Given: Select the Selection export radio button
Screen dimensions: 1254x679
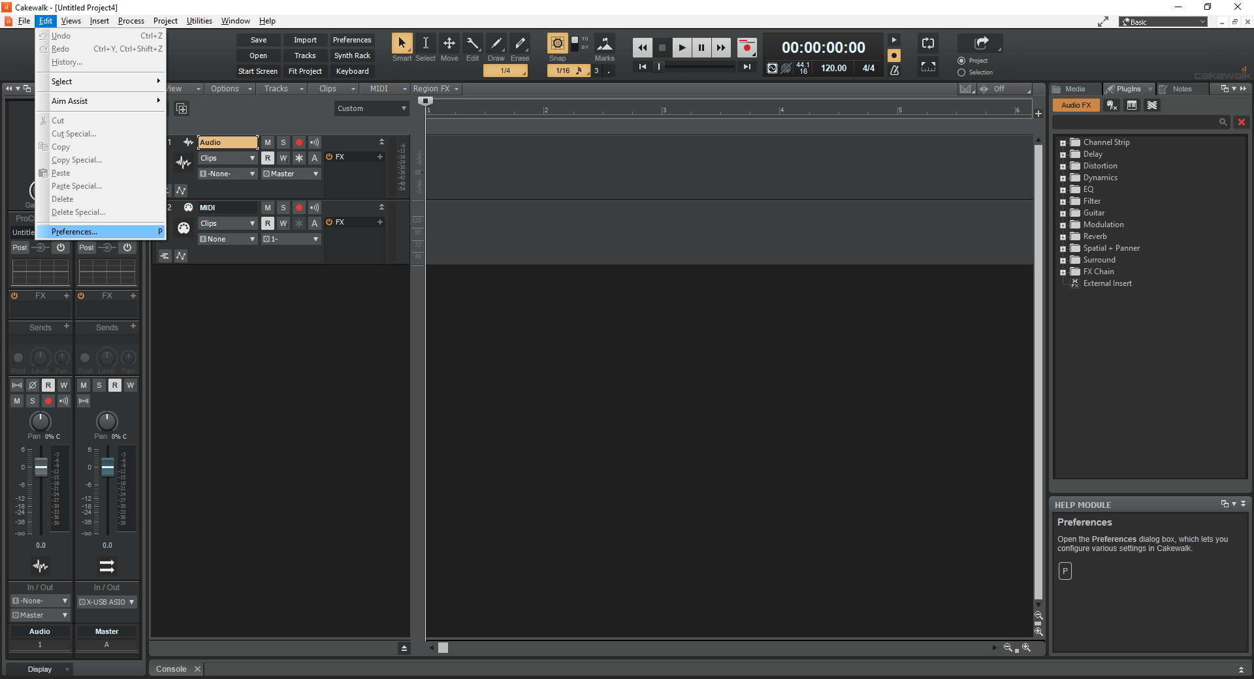Looking at the screenshot, I should click(961, 72).
